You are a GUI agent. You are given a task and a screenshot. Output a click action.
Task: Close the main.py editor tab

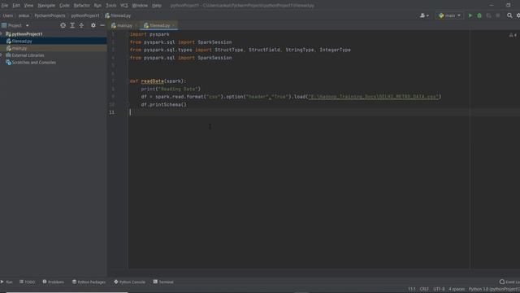(x=136, y=25)
